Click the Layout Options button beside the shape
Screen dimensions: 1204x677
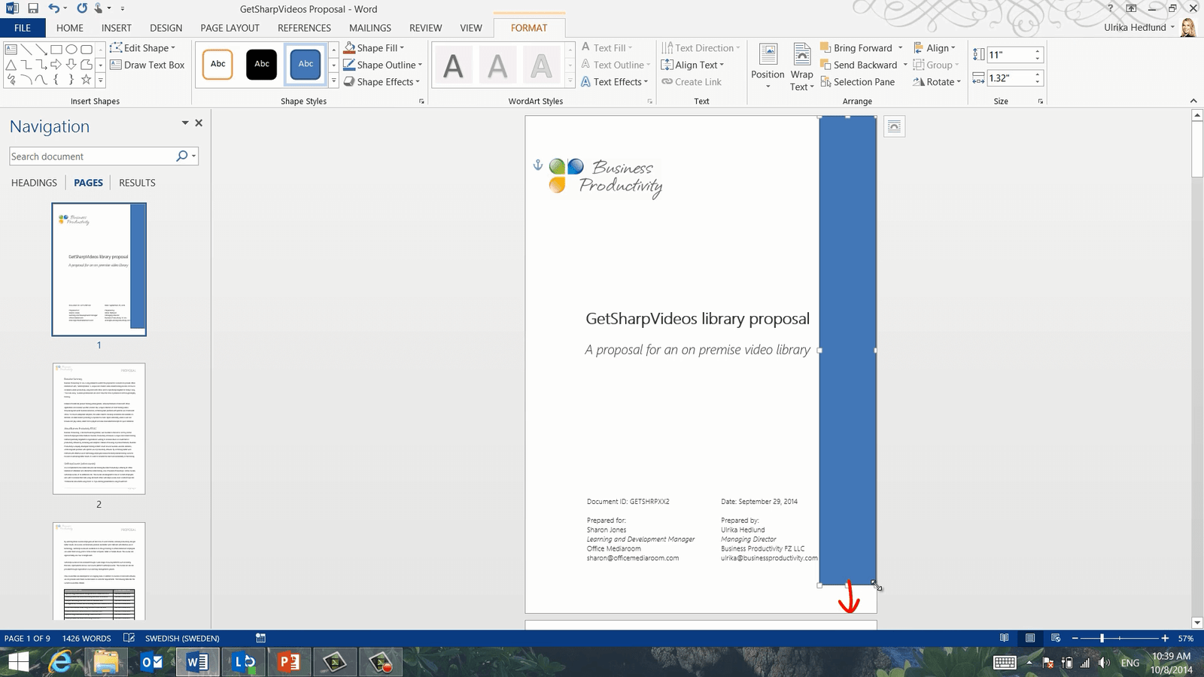[894, 126]
